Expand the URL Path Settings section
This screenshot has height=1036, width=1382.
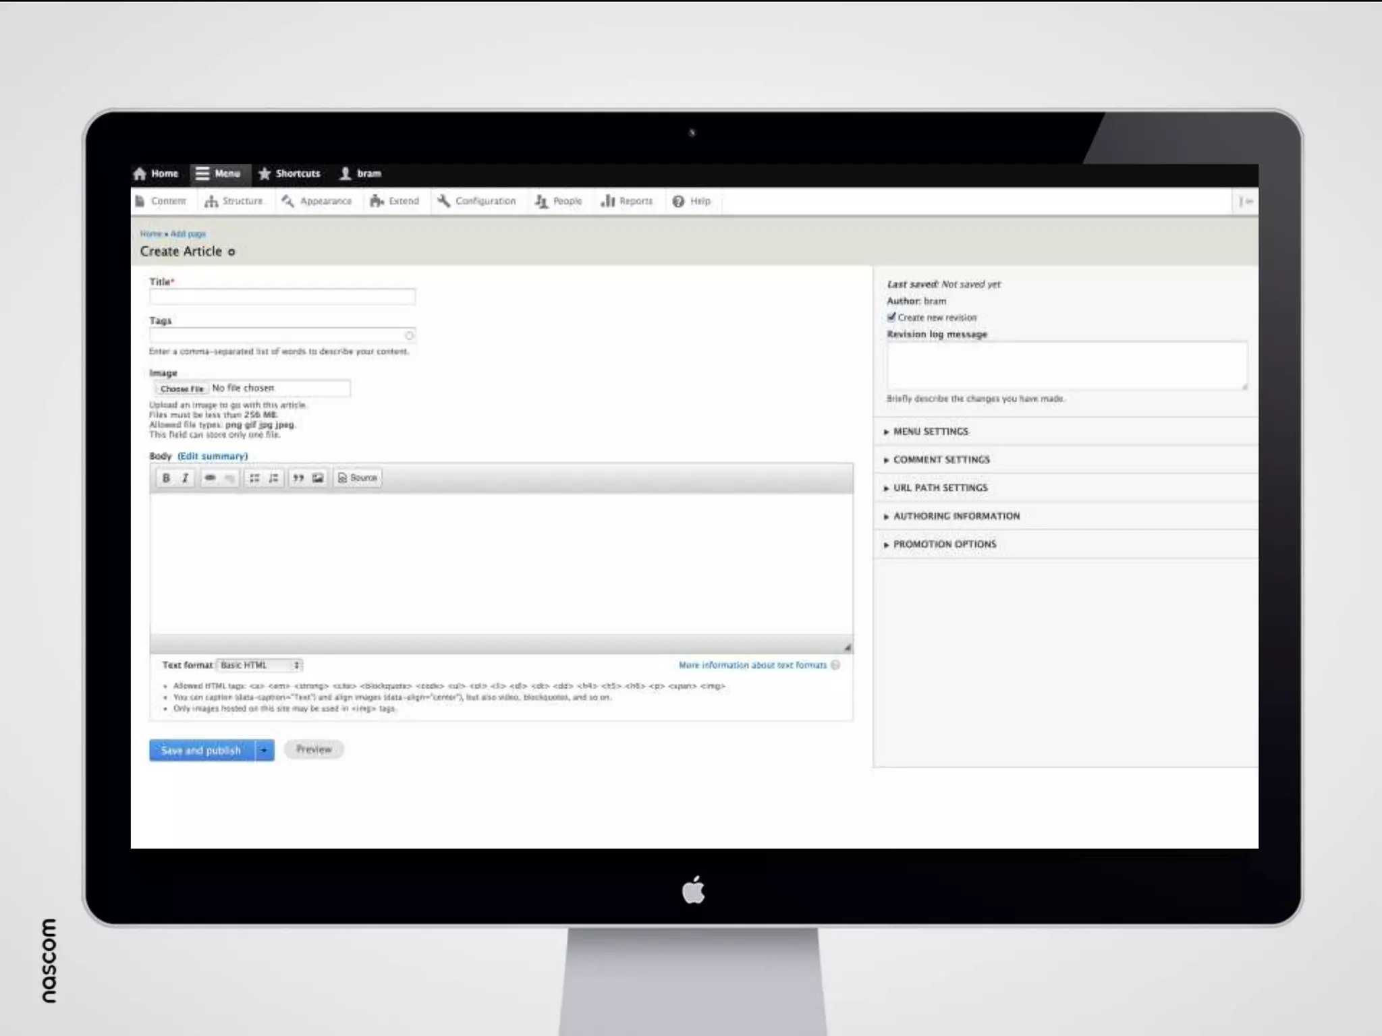pyautogui.click(x=939, y=488)
